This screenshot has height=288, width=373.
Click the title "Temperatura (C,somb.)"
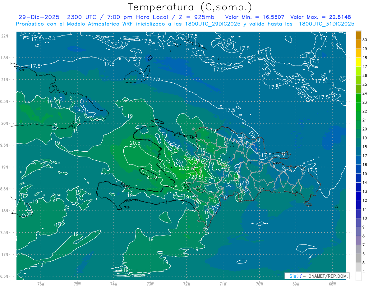click(x=190, y=7)
